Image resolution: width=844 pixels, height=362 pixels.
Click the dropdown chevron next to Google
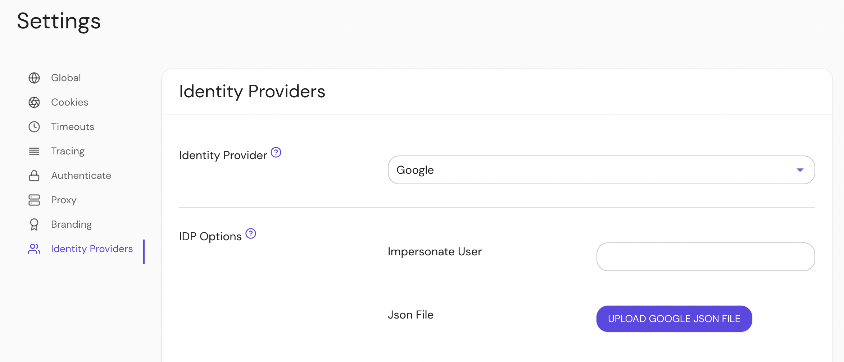pos(800,170)
